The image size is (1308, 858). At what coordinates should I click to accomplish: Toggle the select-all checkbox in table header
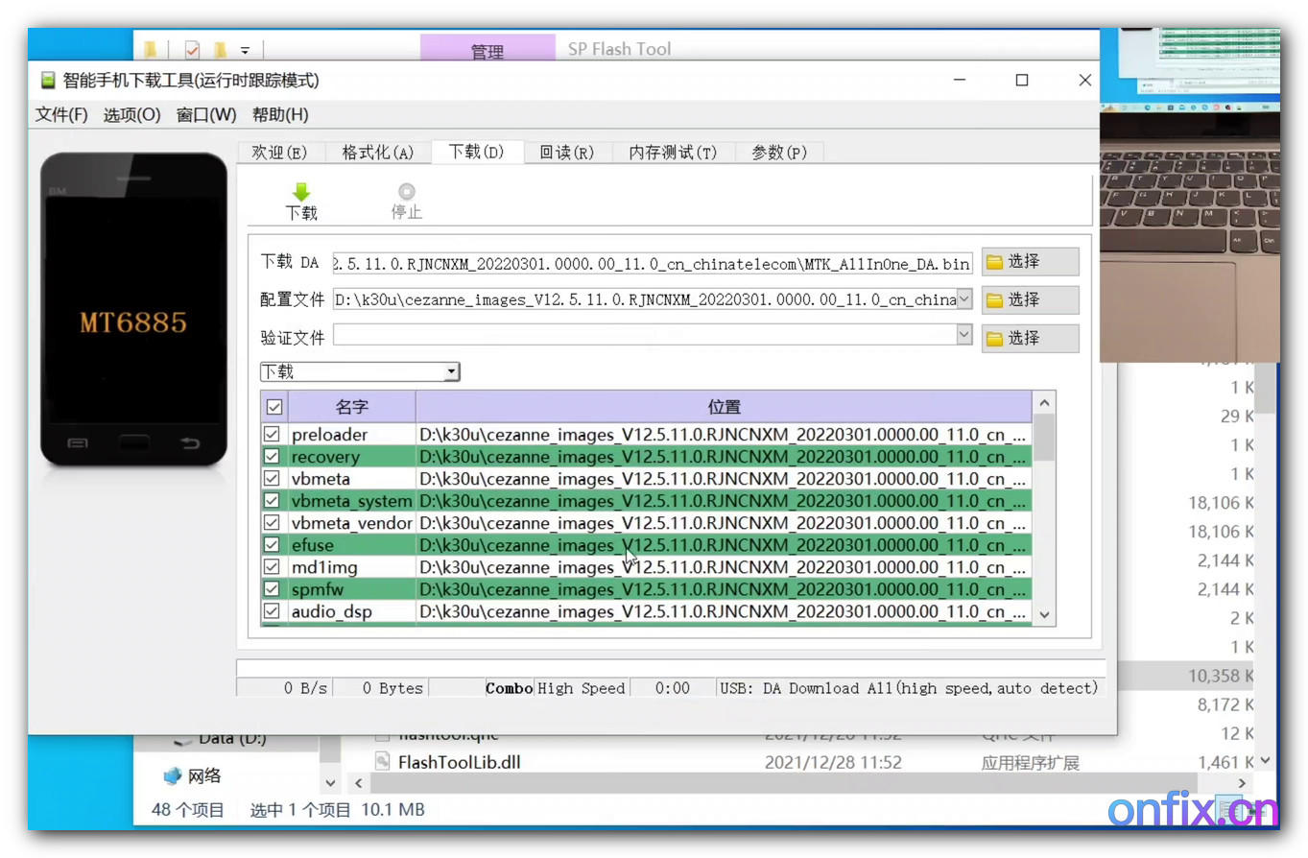tap(273, 407)
